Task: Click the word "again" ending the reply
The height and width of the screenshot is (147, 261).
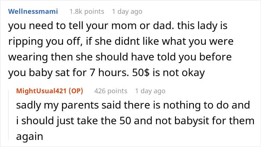Action: coord(29,137)
